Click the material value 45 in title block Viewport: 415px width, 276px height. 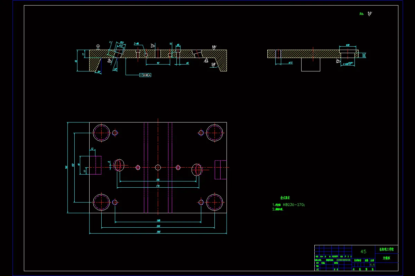click(x=363, y=252)
